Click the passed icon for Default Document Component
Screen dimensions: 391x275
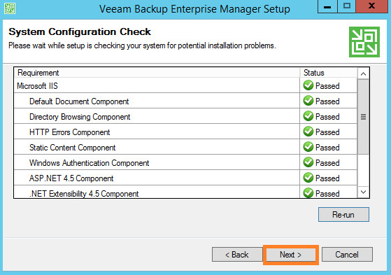click(308, 101)
